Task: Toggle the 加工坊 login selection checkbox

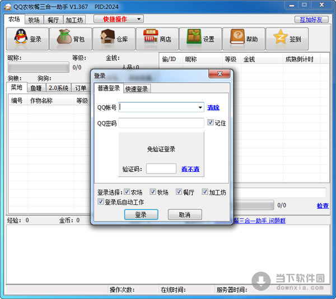Action: click(205, 191)
